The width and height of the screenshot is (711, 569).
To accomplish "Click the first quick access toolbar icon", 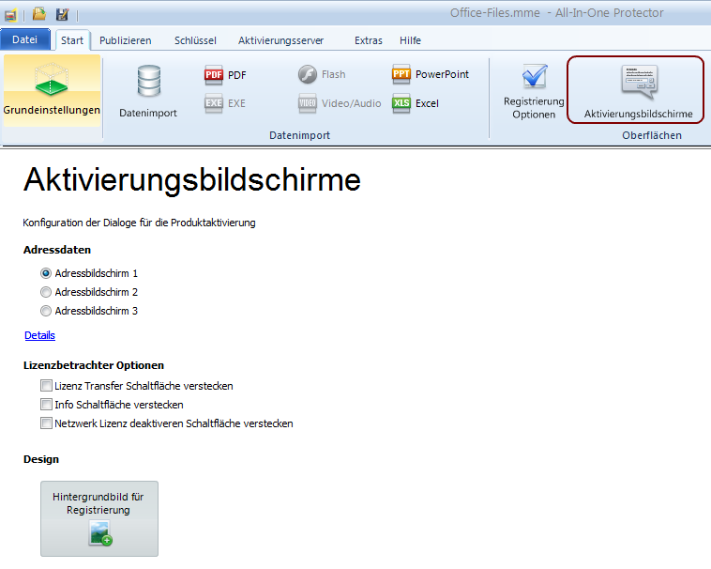I will 11,15.
